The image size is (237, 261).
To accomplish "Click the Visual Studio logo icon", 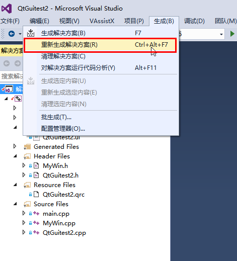I will click(7, 9).
